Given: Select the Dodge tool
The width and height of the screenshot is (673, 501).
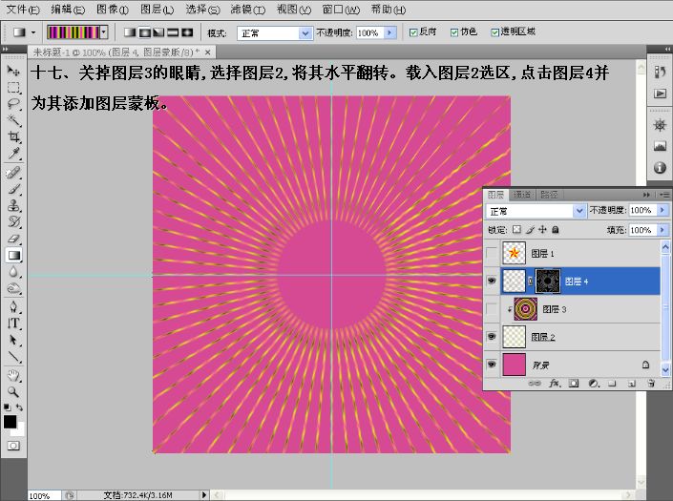Looking at the screenshot, I should [x=13, y=288].
